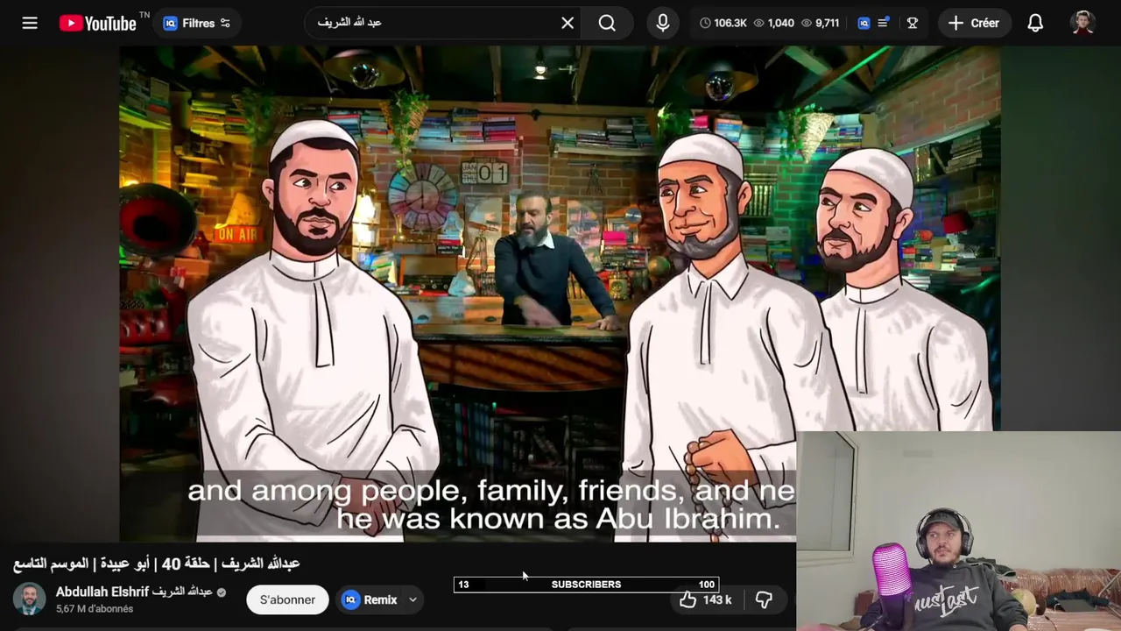The height and width of the screenshot is (631, 1121).
Task: Open Abdullah Elshrif channel avatar
Action: tap(29, 599)
